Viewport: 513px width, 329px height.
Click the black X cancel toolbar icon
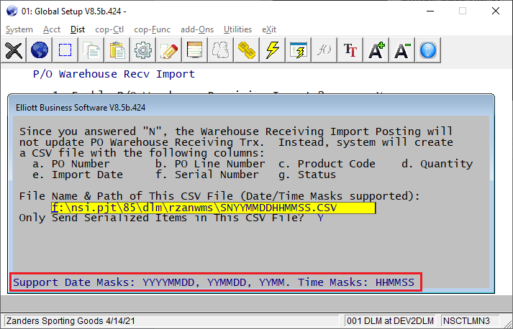[14, 50]
